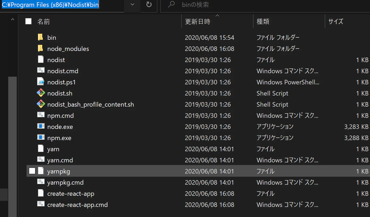370x217 pixels.
Task: Select the file name nodist_bash_profile_content.sh
Action: coord(91,105)
